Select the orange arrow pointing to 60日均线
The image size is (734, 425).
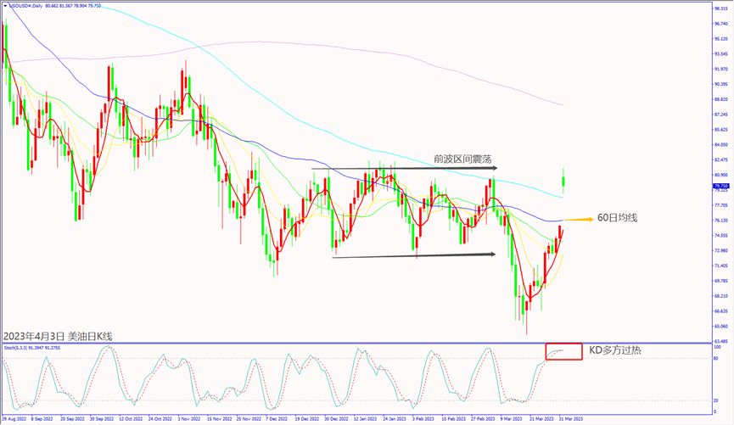[x=578, y=220]
